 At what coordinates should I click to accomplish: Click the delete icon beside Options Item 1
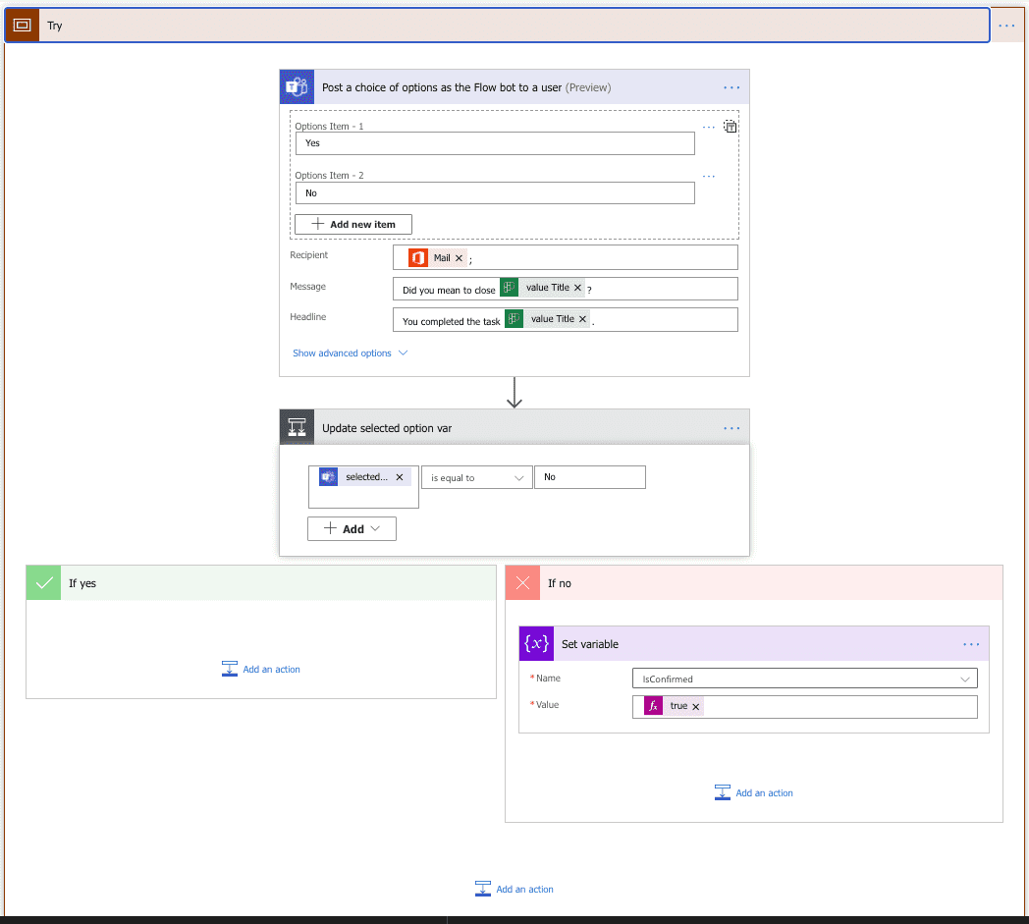click(x=731, y=127)
